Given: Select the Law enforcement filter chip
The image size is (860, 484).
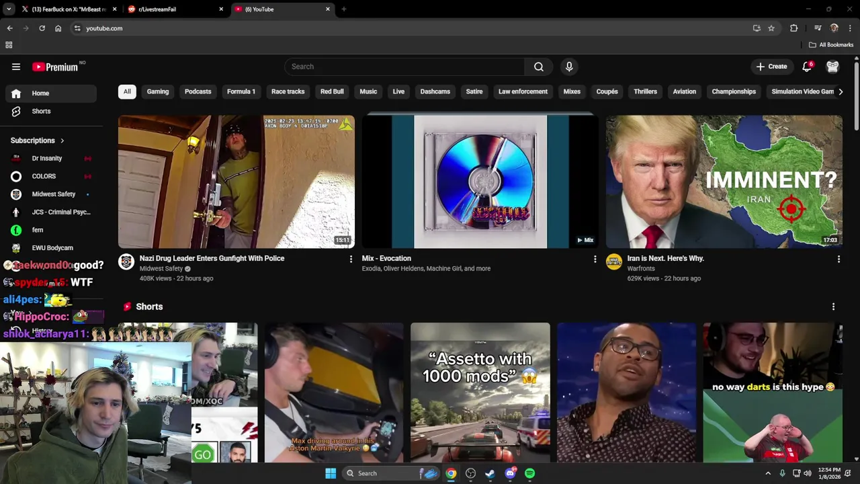Looking at the screenshot, I should (523, 91).
